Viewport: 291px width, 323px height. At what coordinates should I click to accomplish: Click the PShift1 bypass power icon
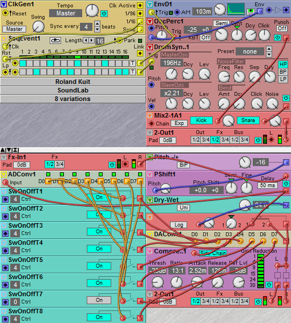pyautogui.click(x=286, y=183)
